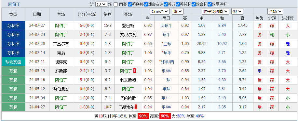Open the 0-4(0-2) score at 东基尔布
Image resolution: width=298 pixels, height=121 pixels.
point(87,44)
